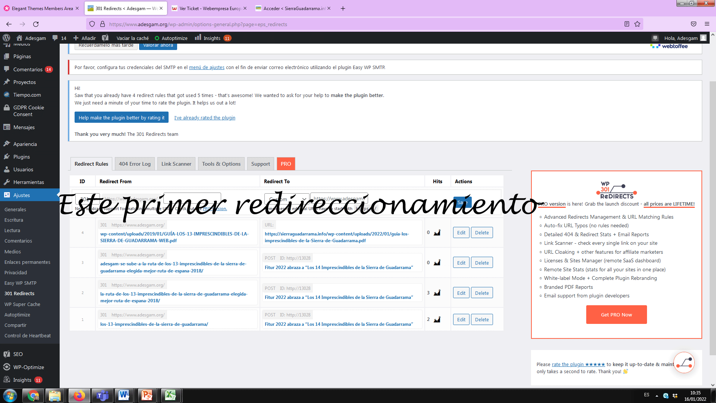Click the rate the plugin stars link
Viewport: 716px width, 403px height.
point(578,365)
